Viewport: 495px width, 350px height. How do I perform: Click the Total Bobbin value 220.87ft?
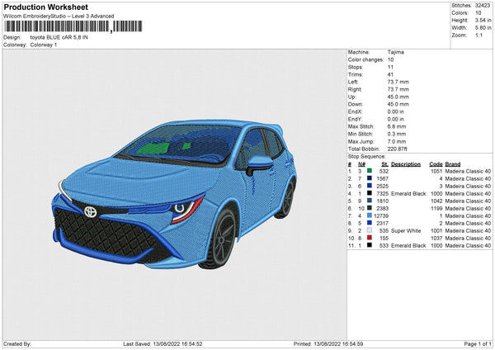click(397, 149)
